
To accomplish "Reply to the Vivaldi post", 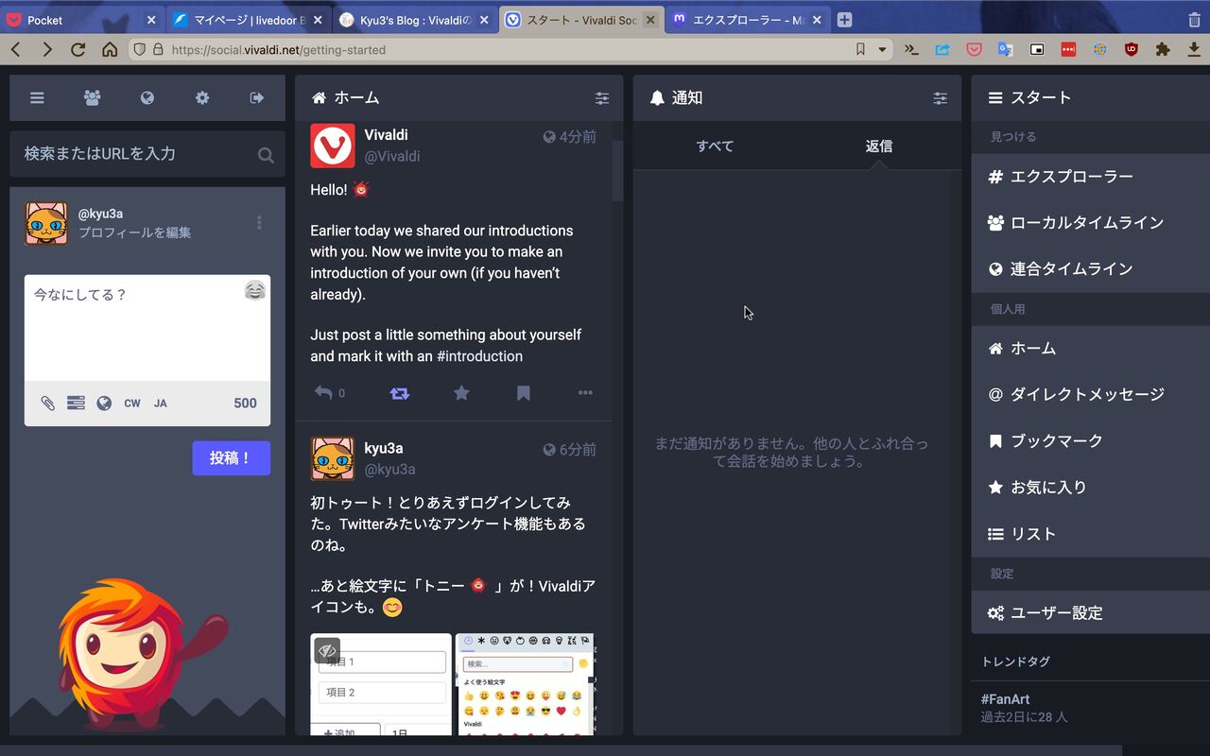I will pyautogui.click(x=323, y=393).
